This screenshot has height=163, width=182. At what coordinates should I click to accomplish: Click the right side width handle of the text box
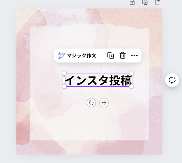click(x=132, y=80)
